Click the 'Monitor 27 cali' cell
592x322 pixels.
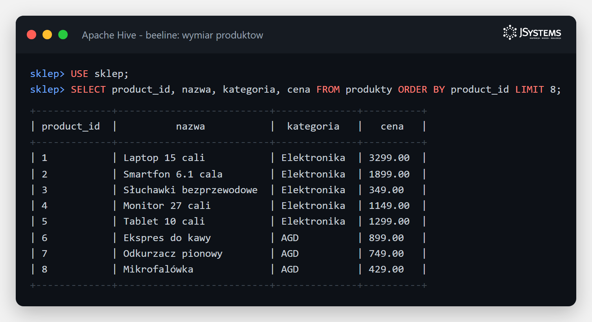[x=167, y=205]
